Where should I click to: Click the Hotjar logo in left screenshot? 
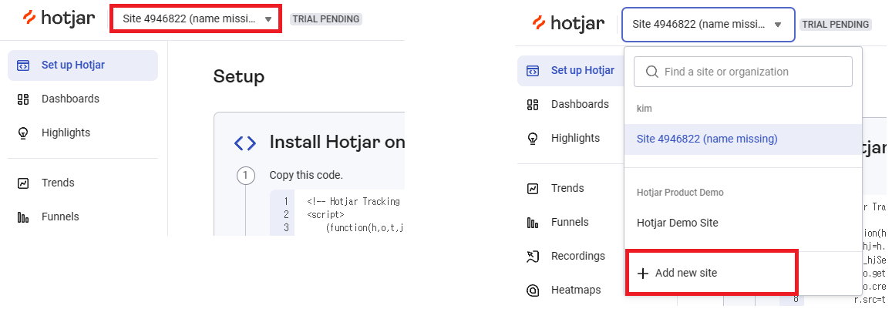(59, 18)
